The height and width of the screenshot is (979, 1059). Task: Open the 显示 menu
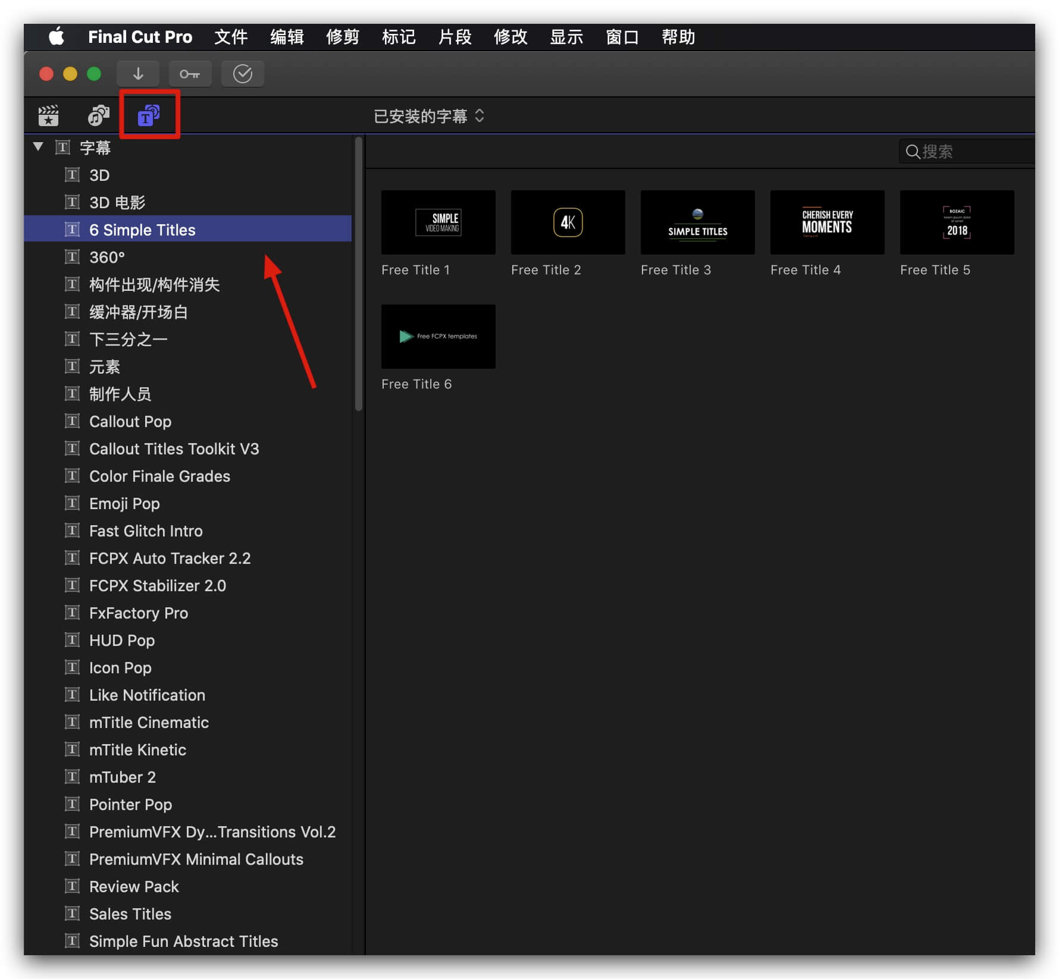566,37
